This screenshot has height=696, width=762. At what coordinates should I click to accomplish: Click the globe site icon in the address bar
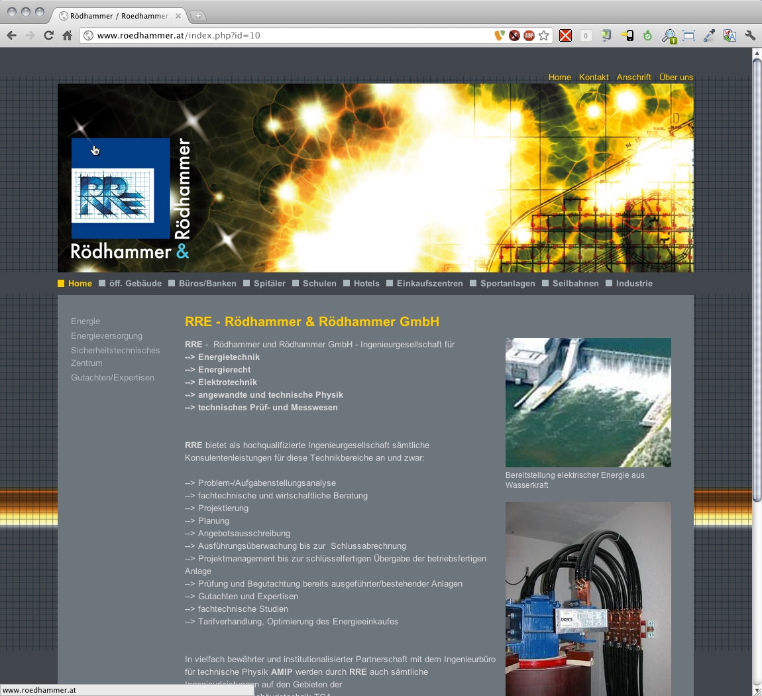click(88, 36)
